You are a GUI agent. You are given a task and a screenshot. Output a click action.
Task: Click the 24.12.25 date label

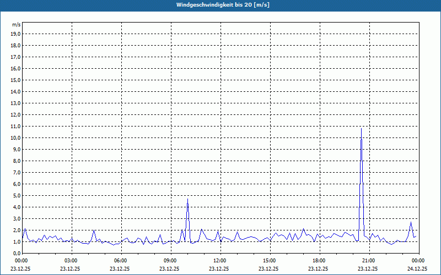coord(417,269)
